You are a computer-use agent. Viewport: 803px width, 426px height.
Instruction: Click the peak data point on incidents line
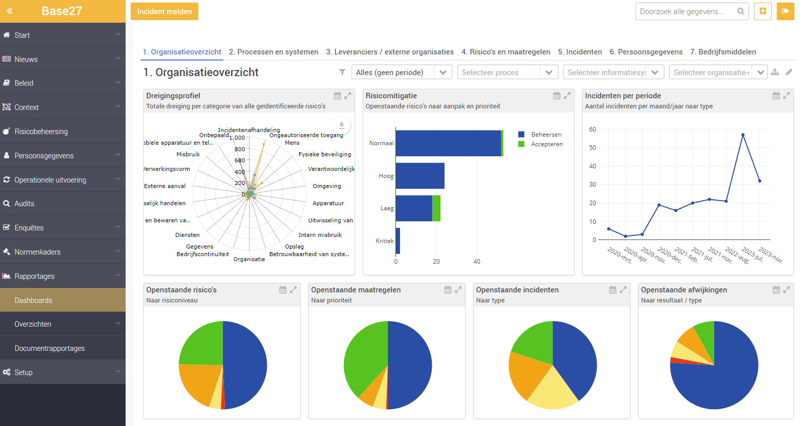pos(743,135)
